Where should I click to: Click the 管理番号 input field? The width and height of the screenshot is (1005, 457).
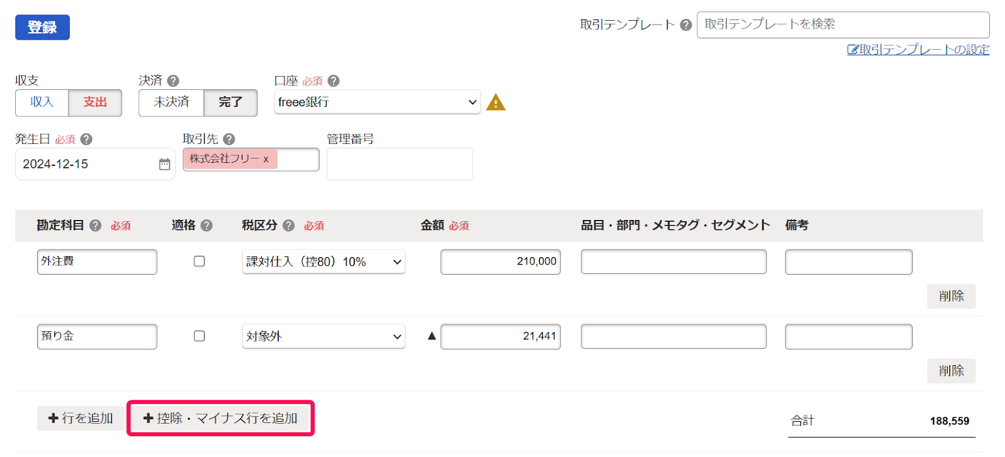coord(399,164)
